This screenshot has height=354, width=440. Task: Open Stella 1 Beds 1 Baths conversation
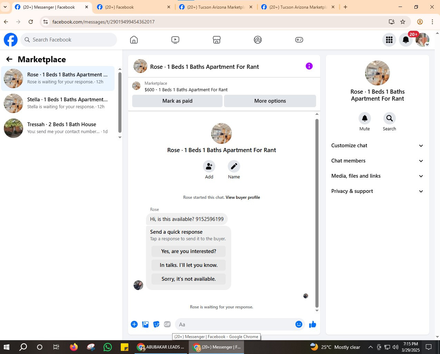point(58,103)
